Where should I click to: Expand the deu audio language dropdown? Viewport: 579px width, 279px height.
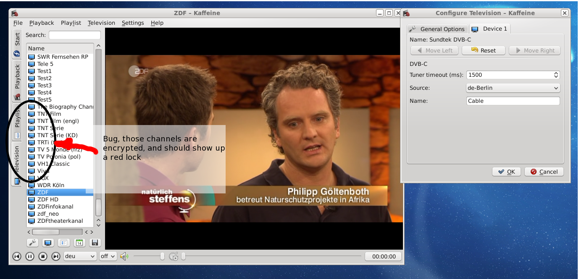[80, 256]
